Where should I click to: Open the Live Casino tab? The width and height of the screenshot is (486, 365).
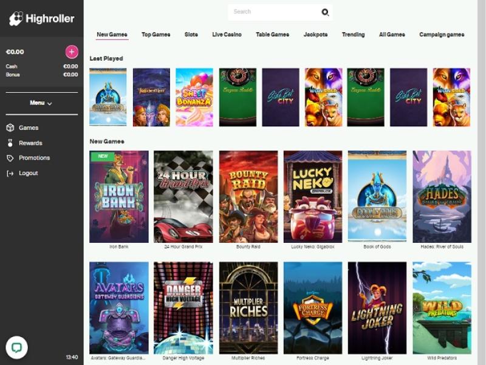227,35
